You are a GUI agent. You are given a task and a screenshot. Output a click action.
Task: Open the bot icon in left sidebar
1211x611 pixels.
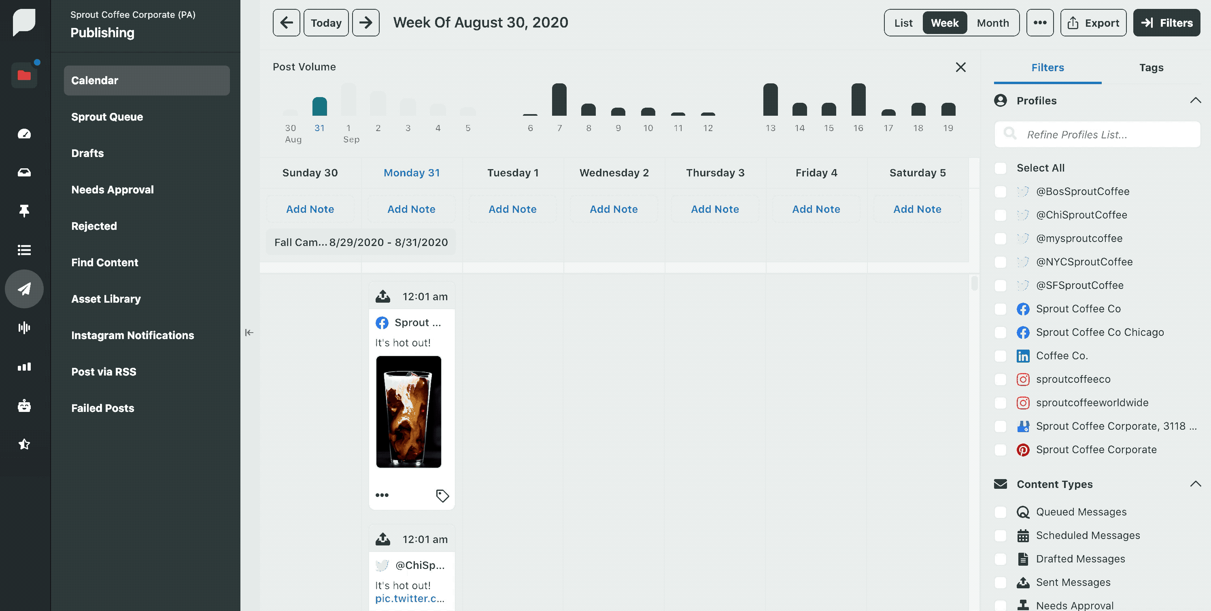(24, 405)
